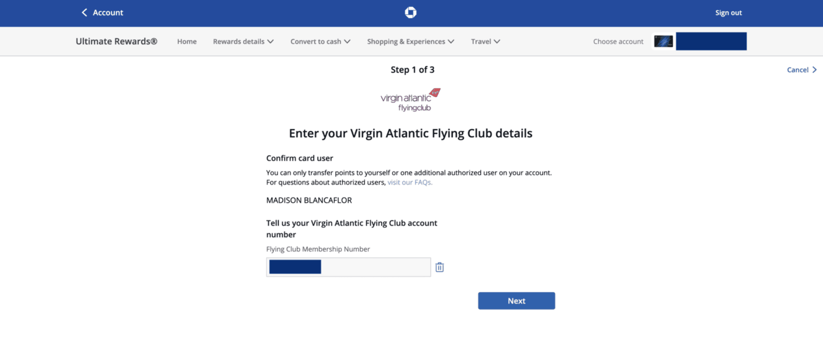This screenshot has height=354, width=823.
Task: Click the Flying Club Membership Number field
Action: point(348,267)
